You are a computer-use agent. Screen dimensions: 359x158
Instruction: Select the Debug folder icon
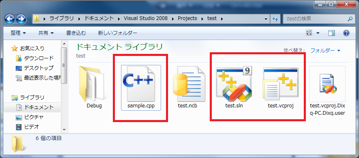click(94, 84)
